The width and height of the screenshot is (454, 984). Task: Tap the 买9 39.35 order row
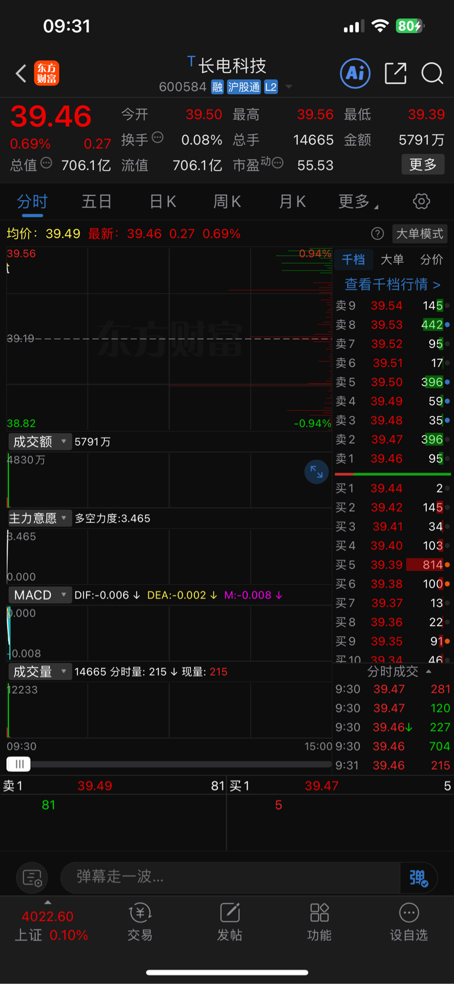click(393, 641)
